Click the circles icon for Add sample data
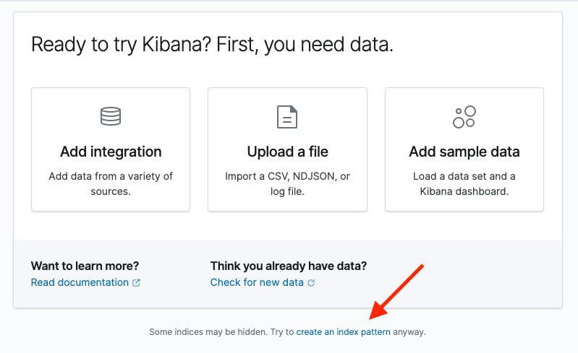The image size is (578, 353). coord(464,116)
